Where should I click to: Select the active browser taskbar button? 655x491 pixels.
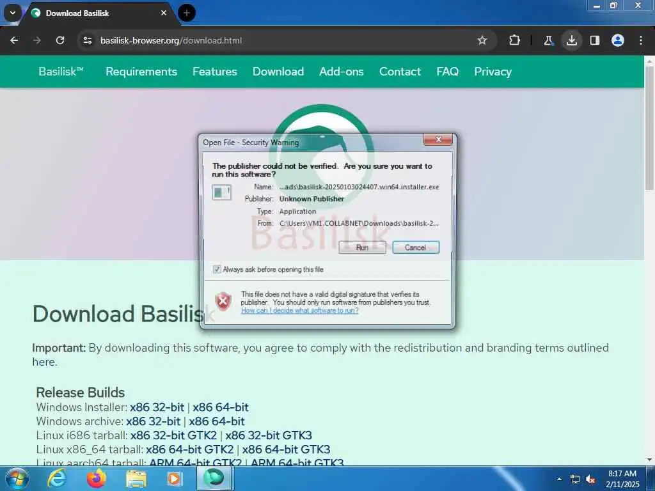(215, 478)
